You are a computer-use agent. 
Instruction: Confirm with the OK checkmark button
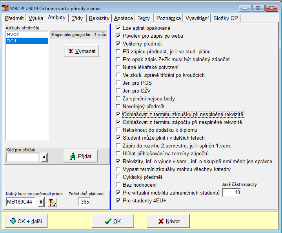coord(113,221)
